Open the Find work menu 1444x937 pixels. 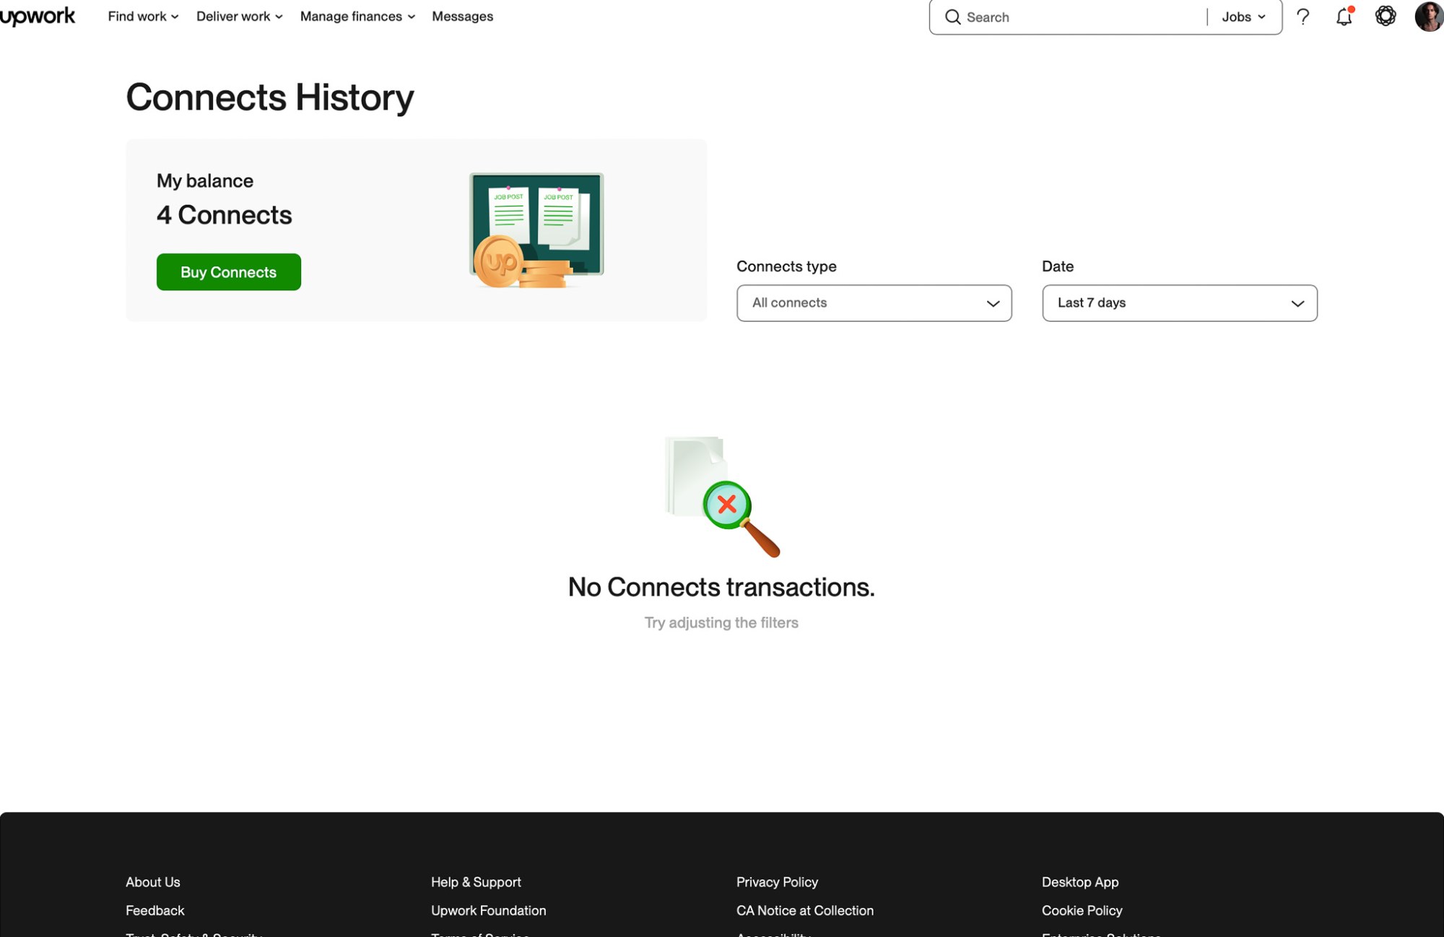[x=143, y=16]
